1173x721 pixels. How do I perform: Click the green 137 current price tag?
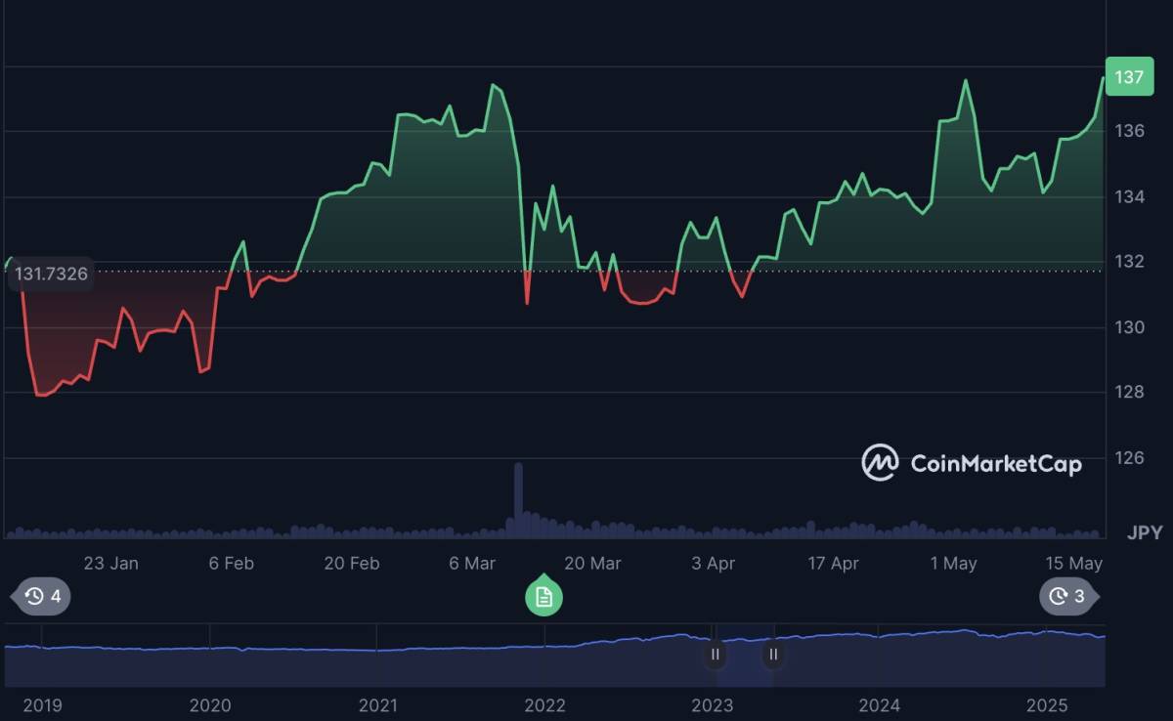(1129, 77)
